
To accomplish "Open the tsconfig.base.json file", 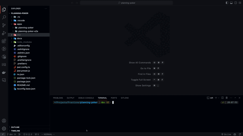I will coord(29,89).
